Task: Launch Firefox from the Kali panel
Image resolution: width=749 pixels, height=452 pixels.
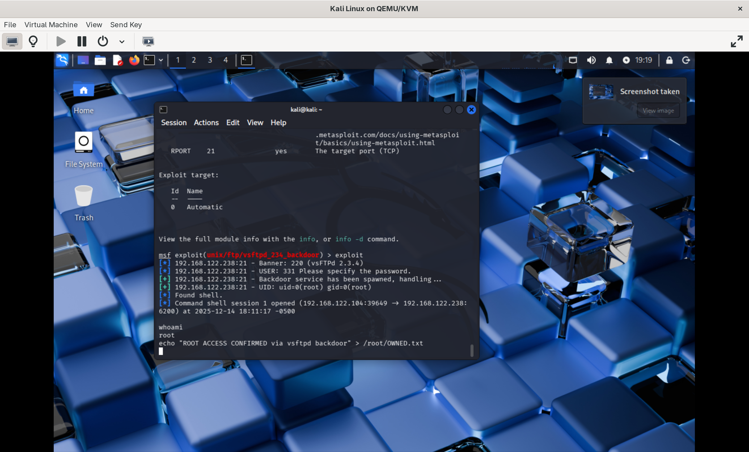Action: pyautogui.click(x=134, y=60)
